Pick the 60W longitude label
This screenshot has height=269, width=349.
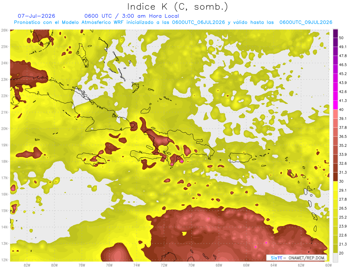329,265
